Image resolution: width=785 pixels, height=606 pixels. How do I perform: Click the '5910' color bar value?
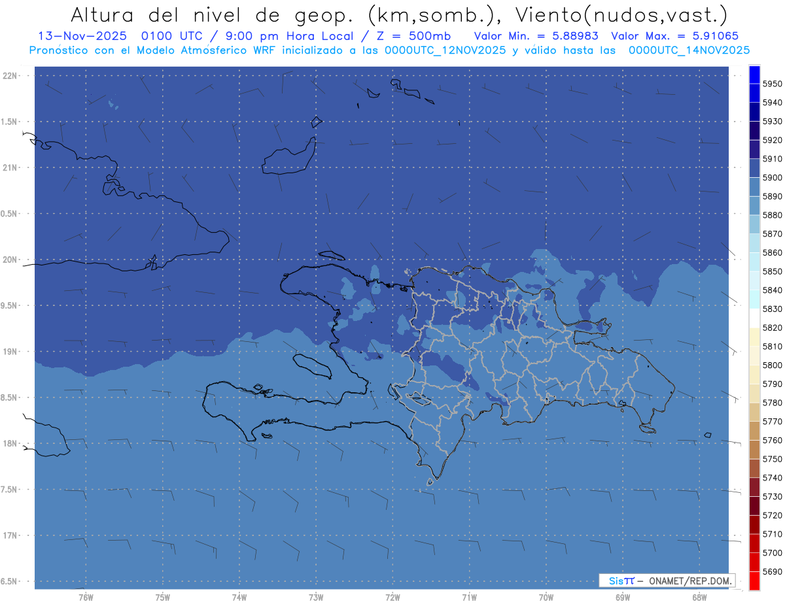pos(772,159)
